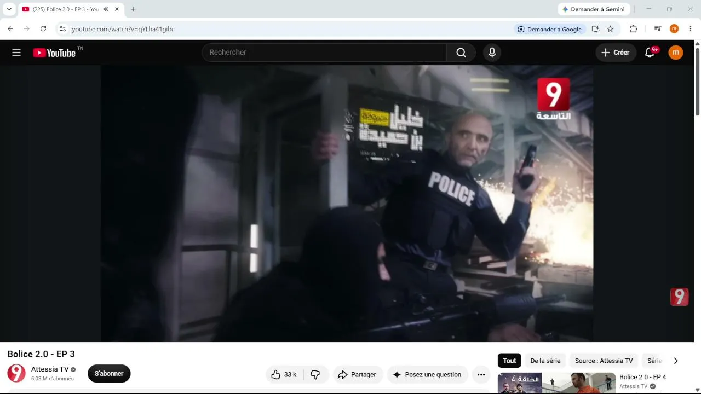This screenshot has width=701, height=394.
Task: Click the page vertical scrollbar
Action: 697,82
